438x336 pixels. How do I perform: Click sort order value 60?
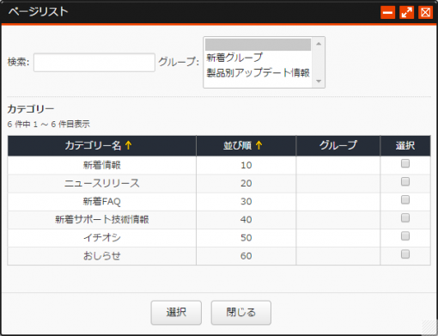pos(246,256)
